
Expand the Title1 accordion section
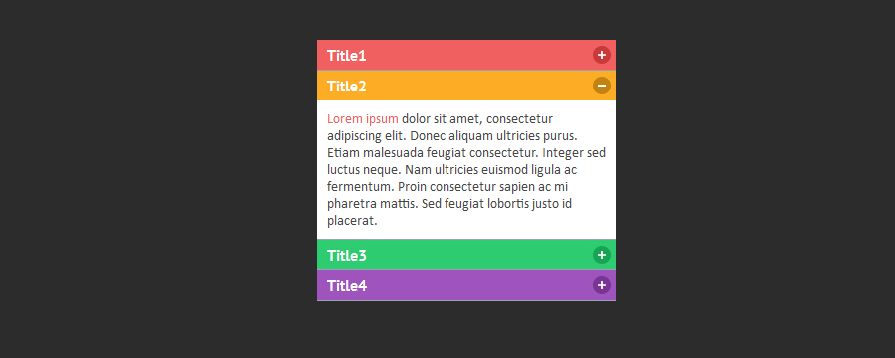point(466,55)
